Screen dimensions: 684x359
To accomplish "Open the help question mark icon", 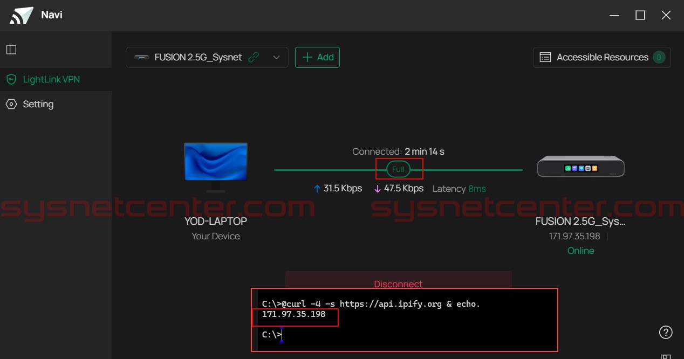I will pos(666,332).
